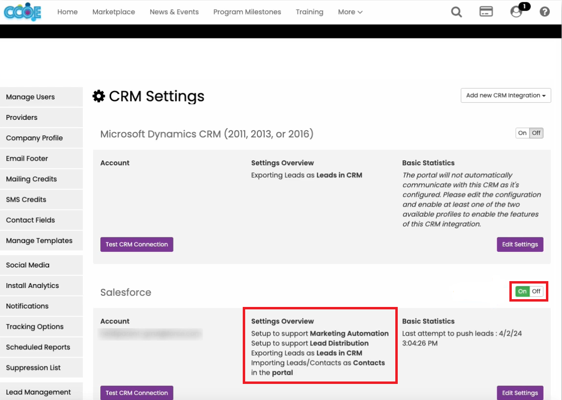Go to the Training section
562x400 pixels.
click(309, 12)
